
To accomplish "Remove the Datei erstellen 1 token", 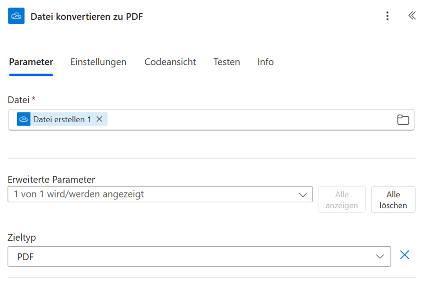I will [99, 119].
